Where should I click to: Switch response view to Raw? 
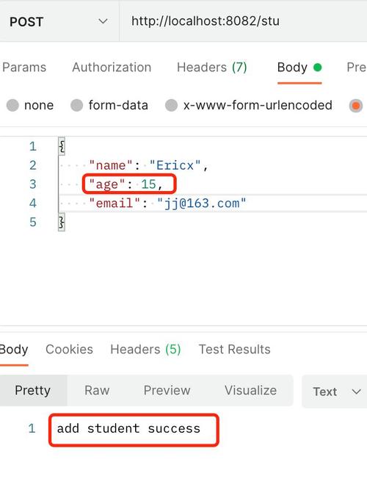(97, 390)
